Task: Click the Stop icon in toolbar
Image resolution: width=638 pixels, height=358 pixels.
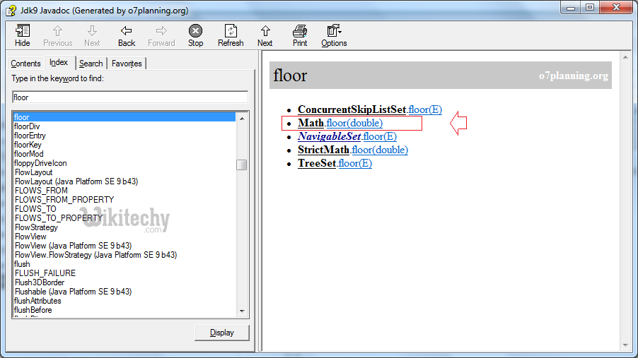Action: (196, 31)
